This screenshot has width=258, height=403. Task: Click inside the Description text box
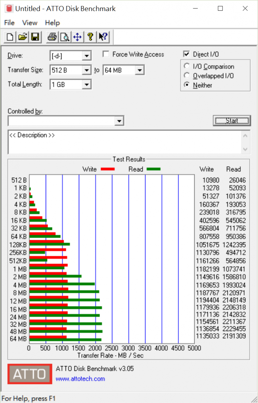click(125, 143)
